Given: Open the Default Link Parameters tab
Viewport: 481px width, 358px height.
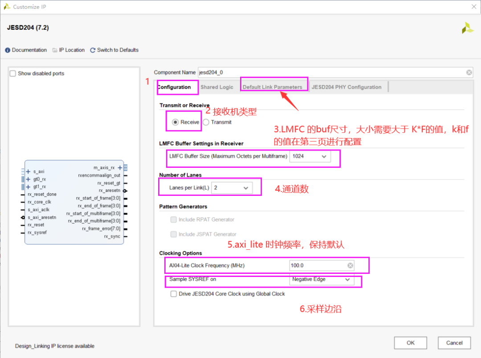Looking at the screenshot, I should click(273, 87).
